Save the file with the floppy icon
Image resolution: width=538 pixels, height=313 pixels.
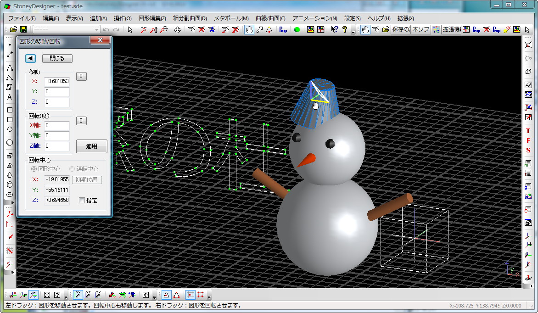click(23, 29)
